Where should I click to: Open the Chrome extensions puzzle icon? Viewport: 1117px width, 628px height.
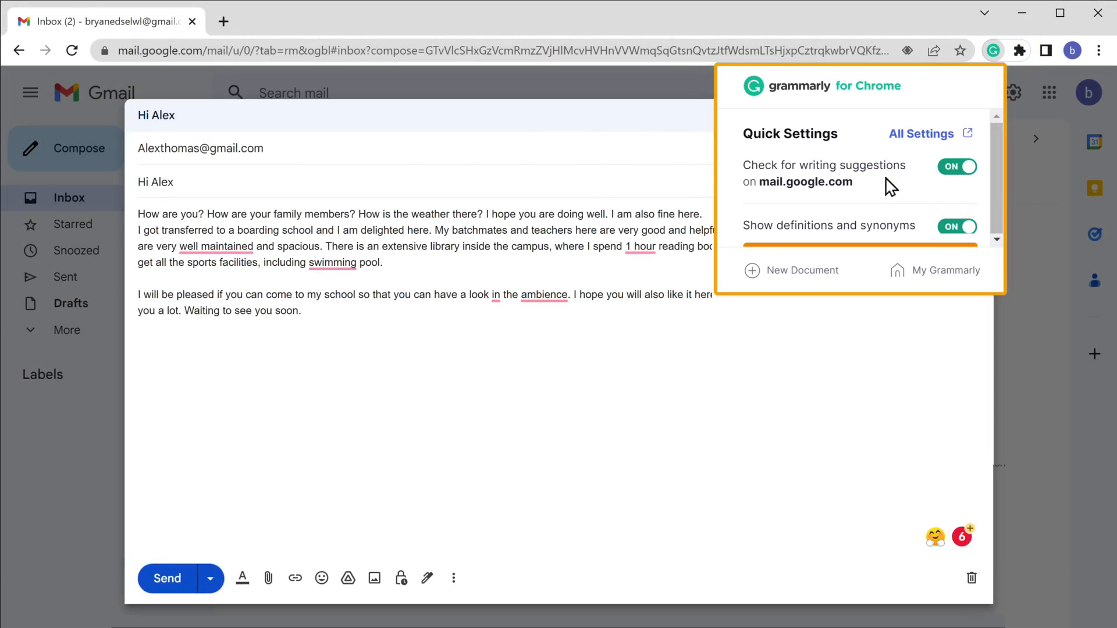(x=1019, y=51)
